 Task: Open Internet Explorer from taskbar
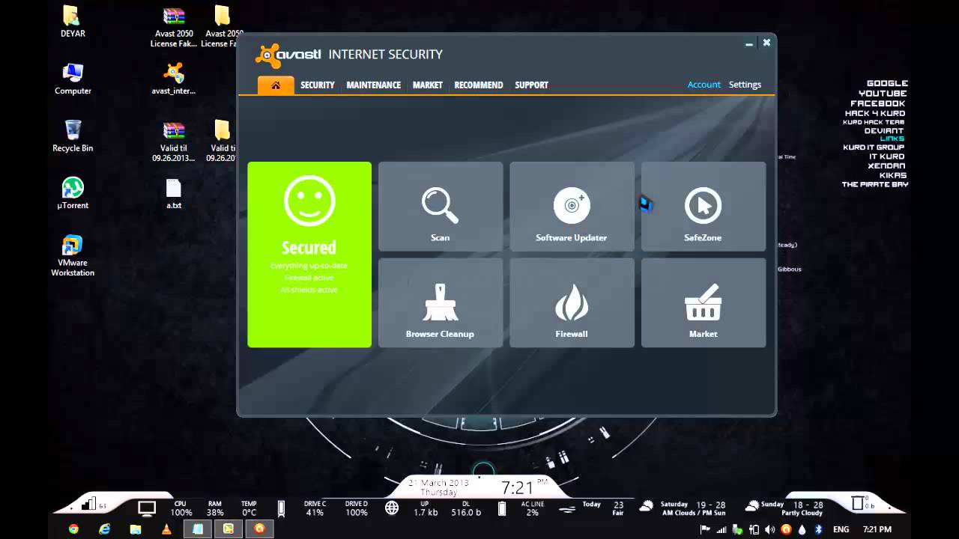pos(105,529)
